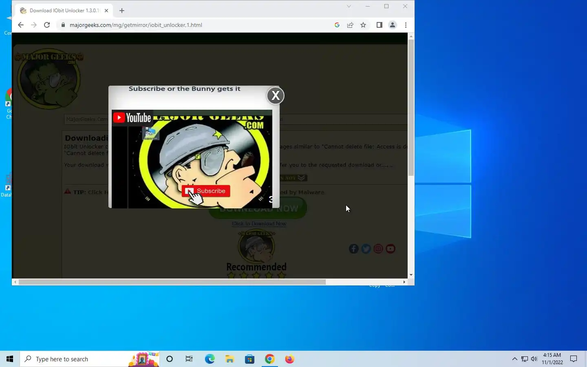Open the Chrome profile avatar icon
587x367 pixels.
pos(393,25)
